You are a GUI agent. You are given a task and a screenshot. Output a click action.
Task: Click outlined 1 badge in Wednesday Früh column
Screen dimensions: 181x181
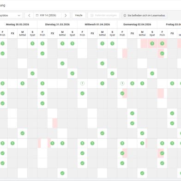[82, 84]
